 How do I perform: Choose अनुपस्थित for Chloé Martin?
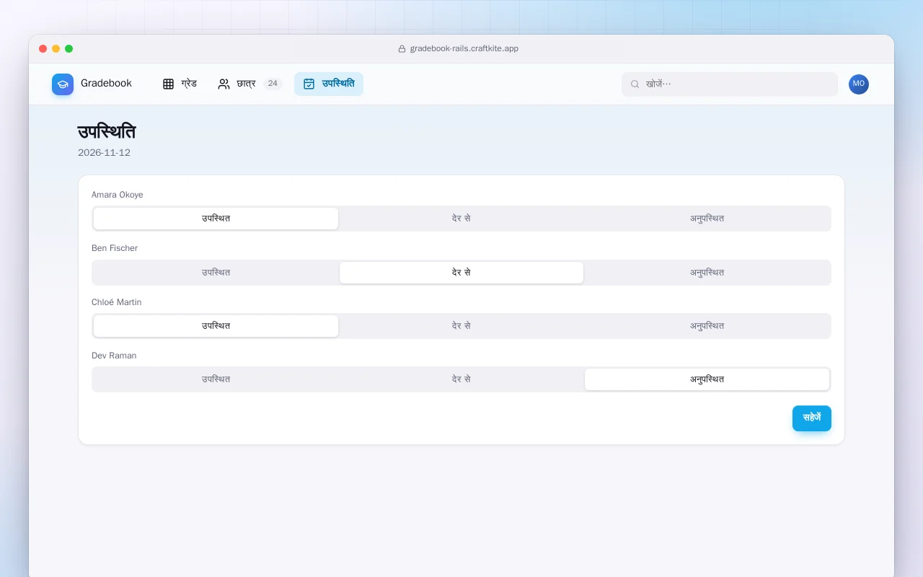[707, 326]
